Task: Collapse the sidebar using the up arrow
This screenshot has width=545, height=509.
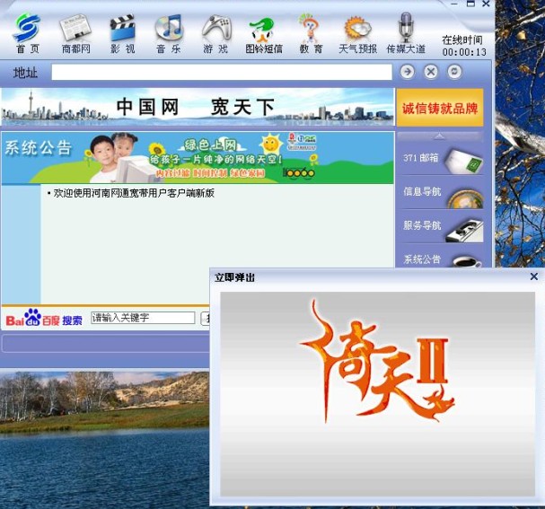Action: 439,136
